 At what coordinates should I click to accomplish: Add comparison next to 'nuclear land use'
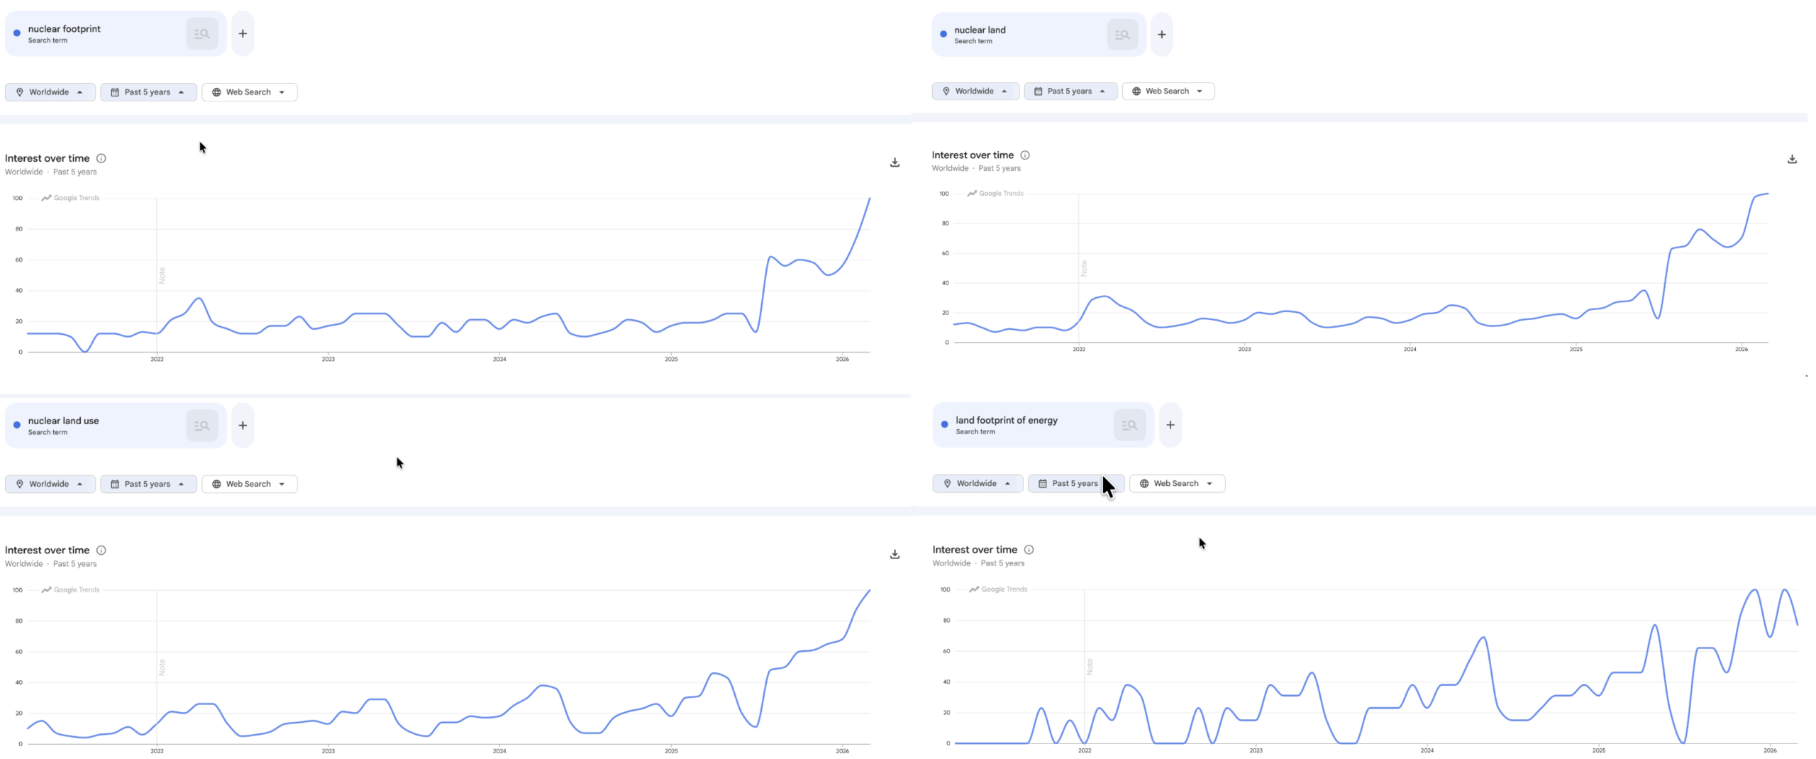243,426
